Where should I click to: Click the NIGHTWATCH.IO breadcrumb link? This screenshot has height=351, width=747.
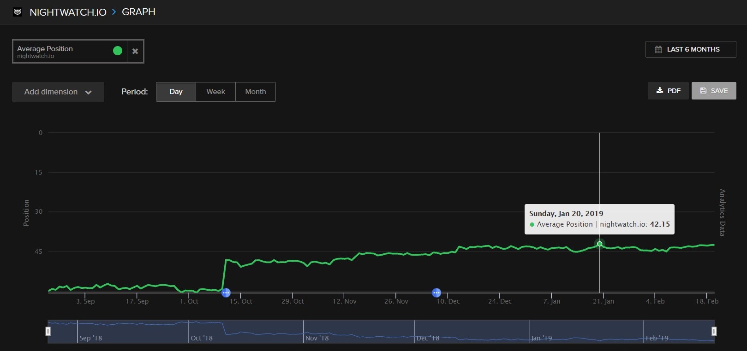(68, 12)
